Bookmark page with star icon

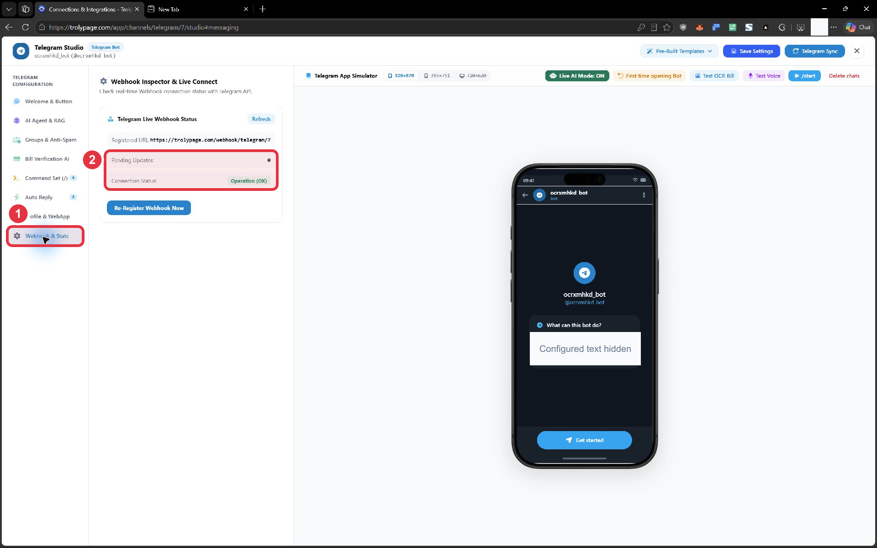pyautogui.click(x=667, y=27)
